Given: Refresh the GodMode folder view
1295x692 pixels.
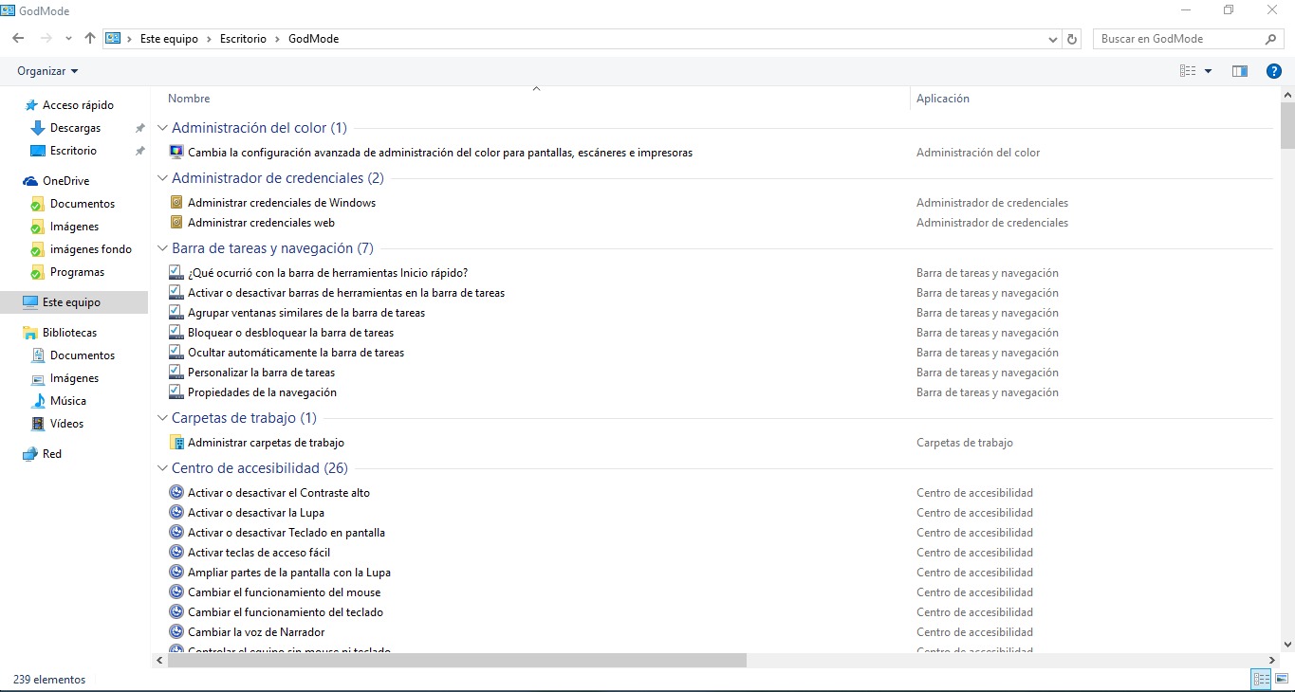Looking at the screenshot, I should (1073, 39).
